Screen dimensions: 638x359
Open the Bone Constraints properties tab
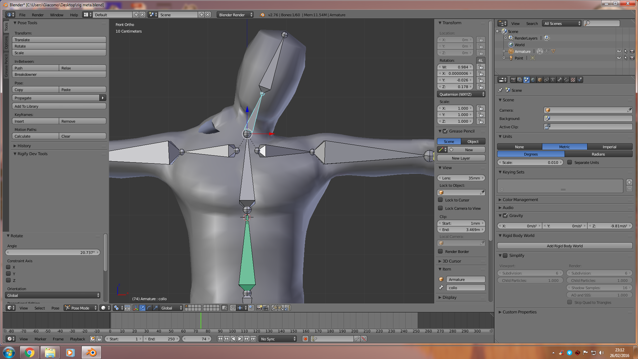coord(566,80)
